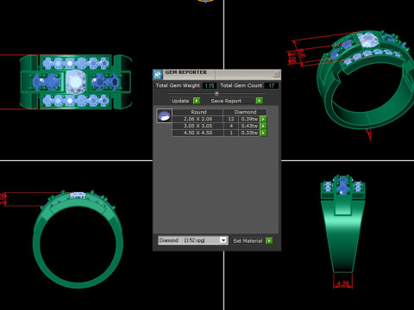The height and width of the screenshot is (310, 414).
Task: Click the count cell showing 12
Action: pyautogui.click(x=231, y=119)
